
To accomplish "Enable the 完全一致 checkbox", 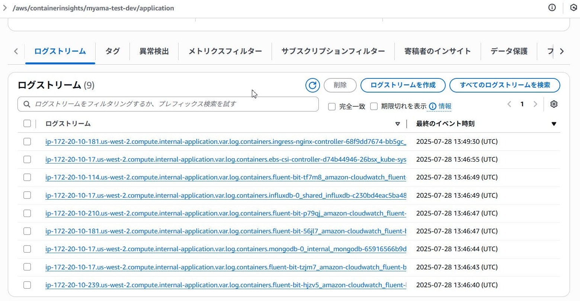I will [331, 106].
